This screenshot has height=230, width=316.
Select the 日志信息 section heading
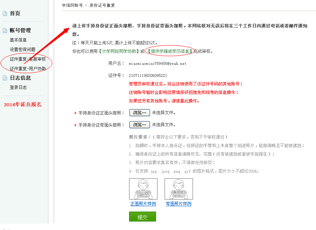point(20,78)
